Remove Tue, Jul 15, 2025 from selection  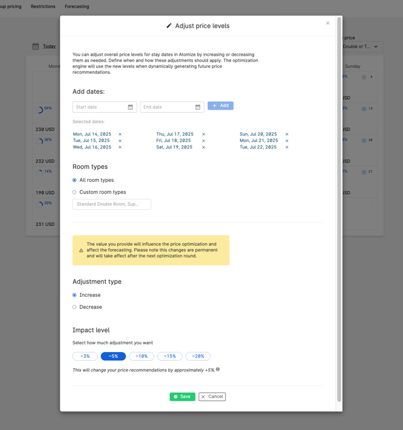(120, 141)
